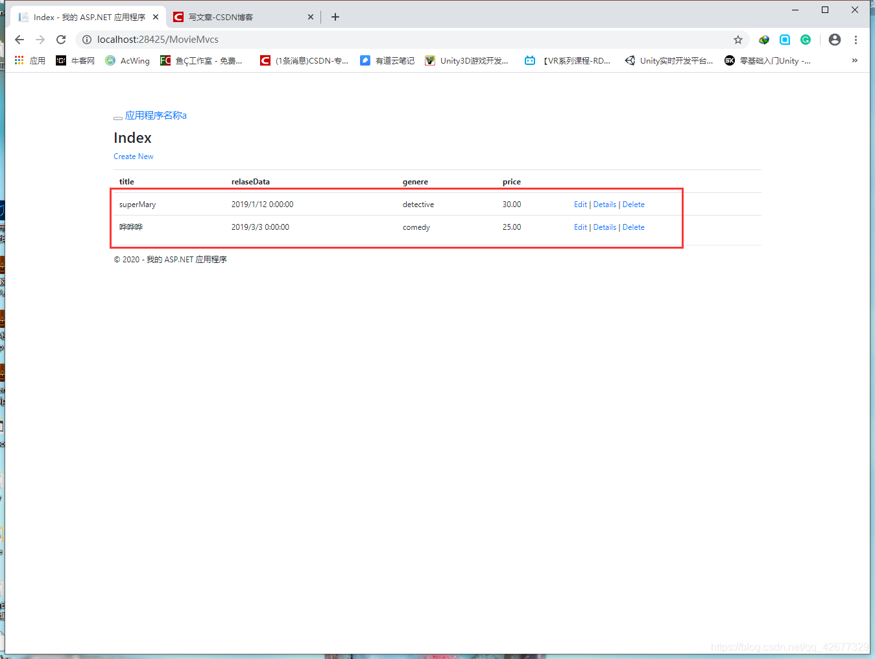Click the price column header
The width and height of the screenshot is (875, 659).
[x=512, y=182]
